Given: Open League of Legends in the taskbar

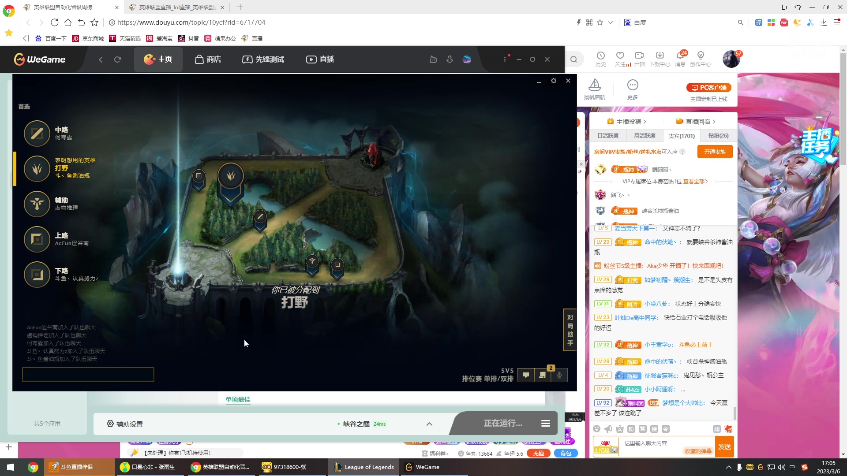Looking at the screenshot, I should click(x=364, y=467).
